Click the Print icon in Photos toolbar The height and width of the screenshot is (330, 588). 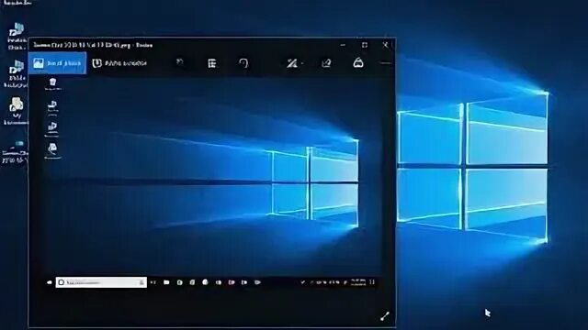click(x=358, y=62)
